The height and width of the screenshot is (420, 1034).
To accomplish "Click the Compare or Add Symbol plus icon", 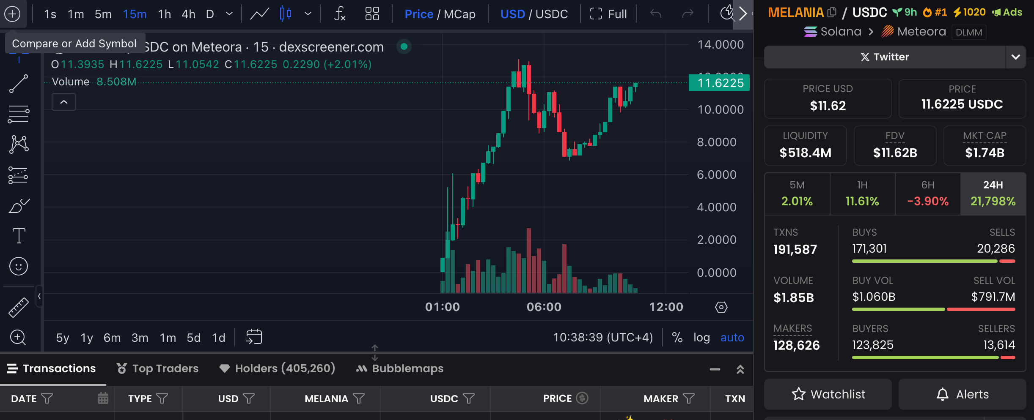I will [x=12, y=14].
